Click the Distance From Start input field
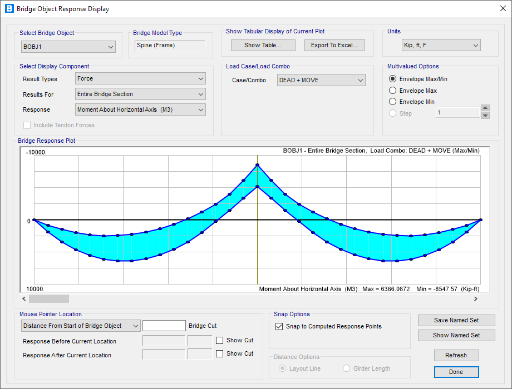Image resolution: width=512 pixels, height=389 pixels. click(x=164, y=326)
